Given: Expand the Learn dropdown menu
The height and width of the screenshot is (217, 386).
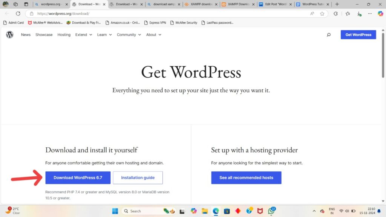Looking at the screenshot, I should [104, 35].
